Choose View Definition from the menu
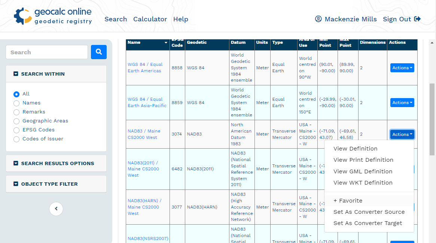 [356, 149]
